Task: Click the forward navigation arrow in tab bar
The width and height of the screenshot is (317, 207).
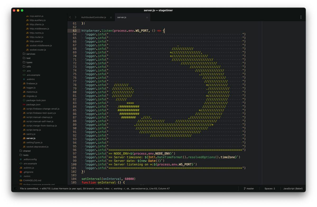Action: point(76,17)
